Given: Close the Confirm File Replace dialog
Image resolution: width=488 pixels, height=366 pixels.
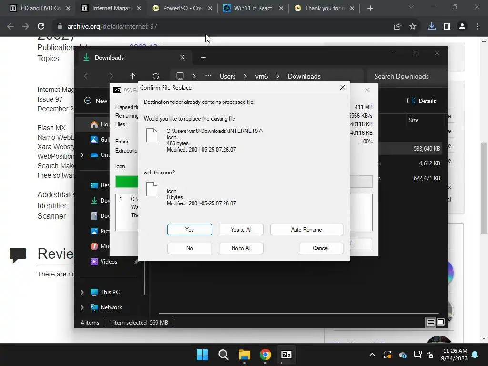Looking at the screenshot, I should click(342, 88).
